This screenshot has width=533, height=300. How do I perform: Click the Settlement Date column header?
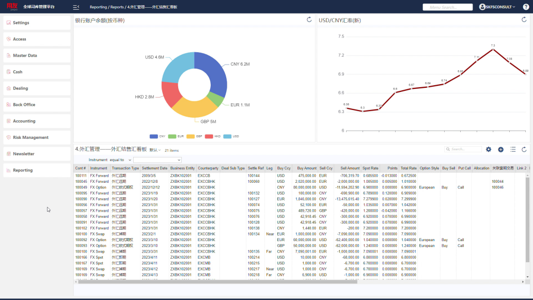(x=154, y=168)
